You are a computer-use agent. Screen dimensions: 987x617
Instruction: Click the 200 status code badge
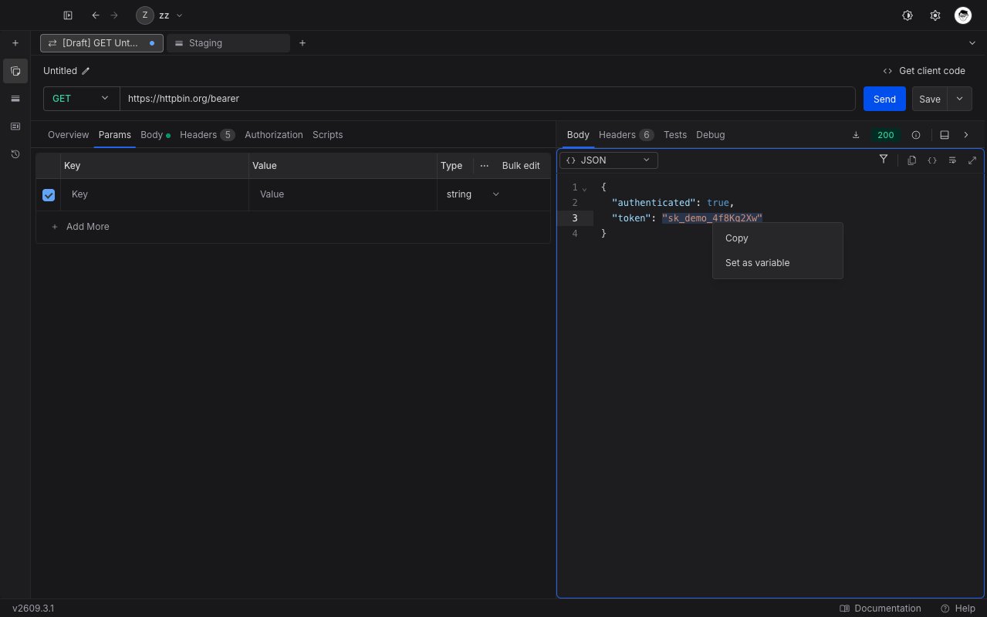pos(886,135)
